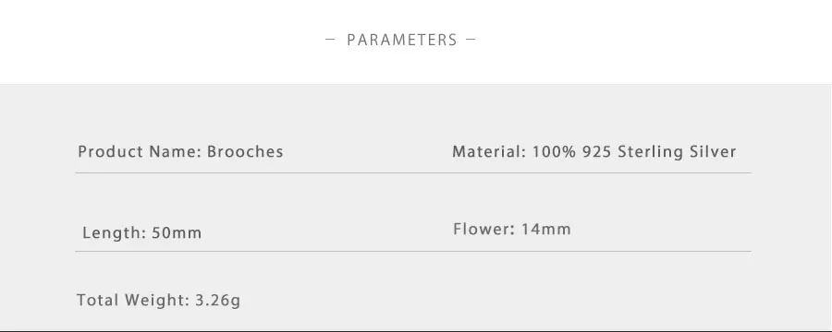Click the '14mm' flower value
The height and width of the screenshot is (332, 832).
point(546,230)
